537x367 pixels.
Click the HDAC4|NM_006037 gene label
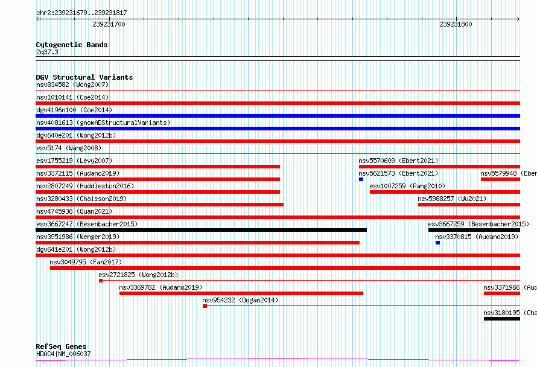(x=63, y=354)
